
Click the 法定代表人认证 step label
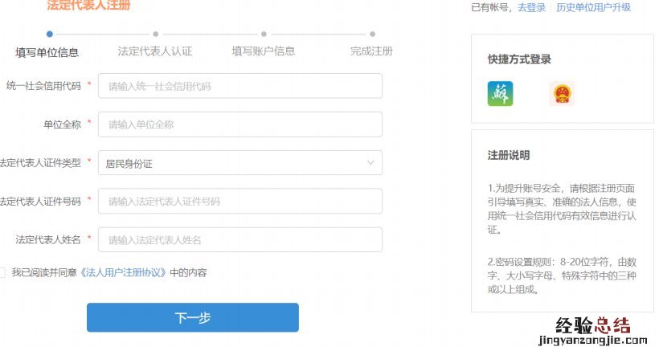click(x=155, y=51)
